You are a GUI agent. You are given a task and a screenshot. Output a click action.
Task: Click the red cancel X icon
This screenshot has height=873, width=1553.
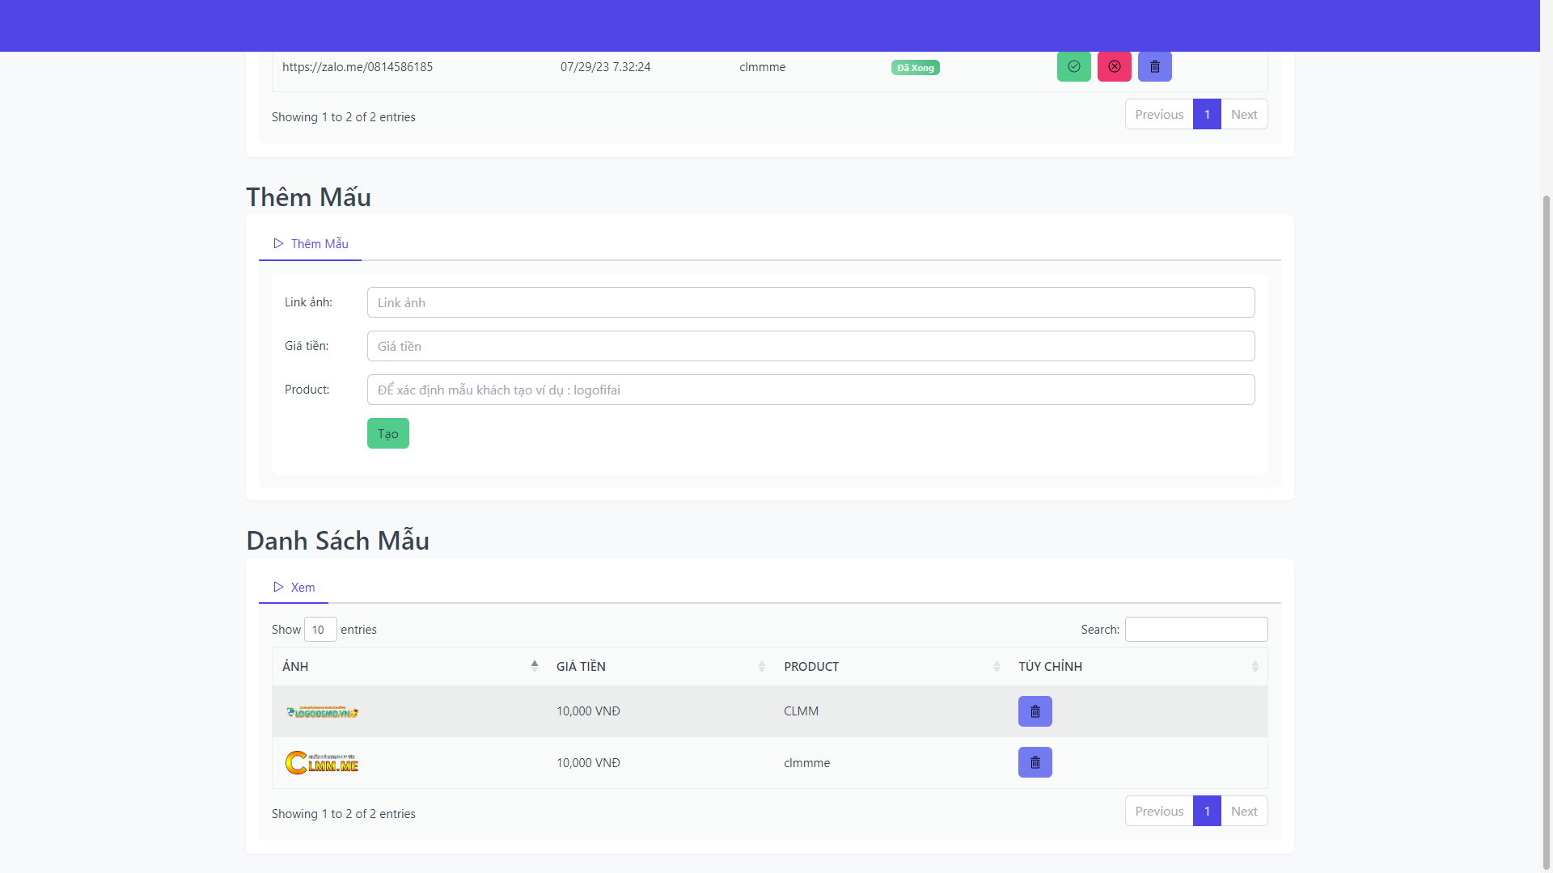click(x=1114, y=66)
